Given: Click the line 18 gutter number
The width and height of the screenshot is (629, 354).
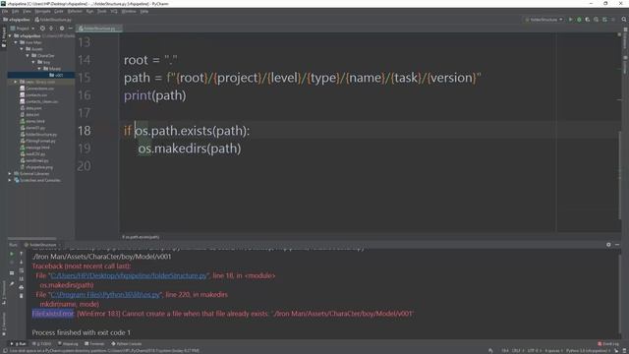Looking at the screenshot, I should [85, 131].
